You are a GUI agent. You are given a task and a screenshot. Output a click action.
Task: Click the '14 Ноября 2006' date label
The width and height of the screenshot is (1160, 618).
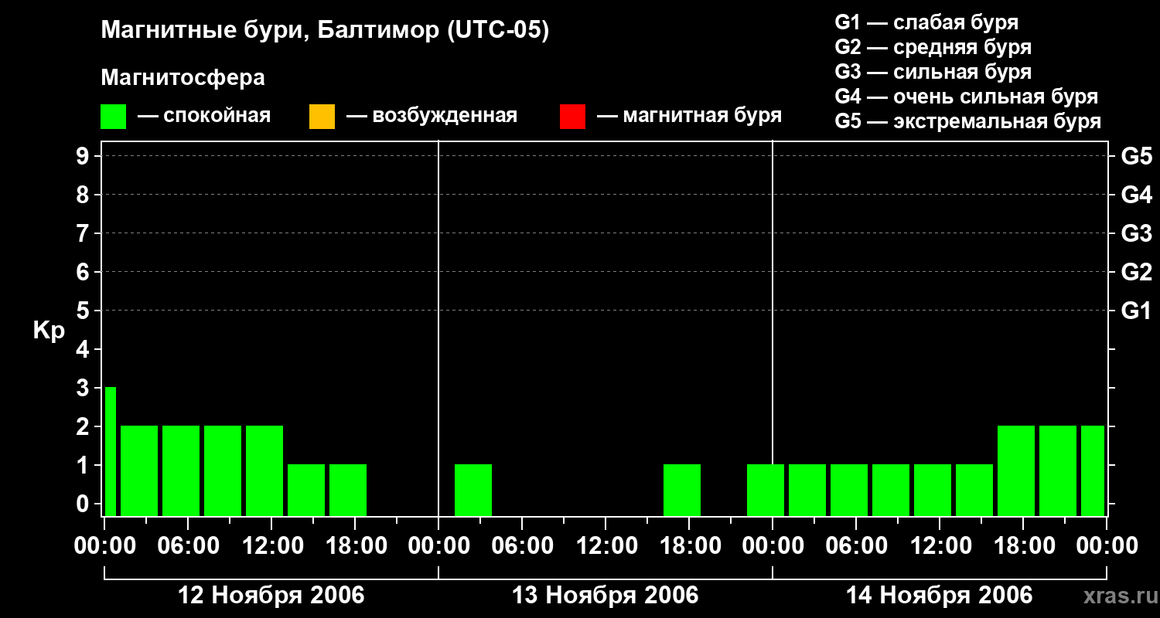pyautogui.click(x=939, y=596)
